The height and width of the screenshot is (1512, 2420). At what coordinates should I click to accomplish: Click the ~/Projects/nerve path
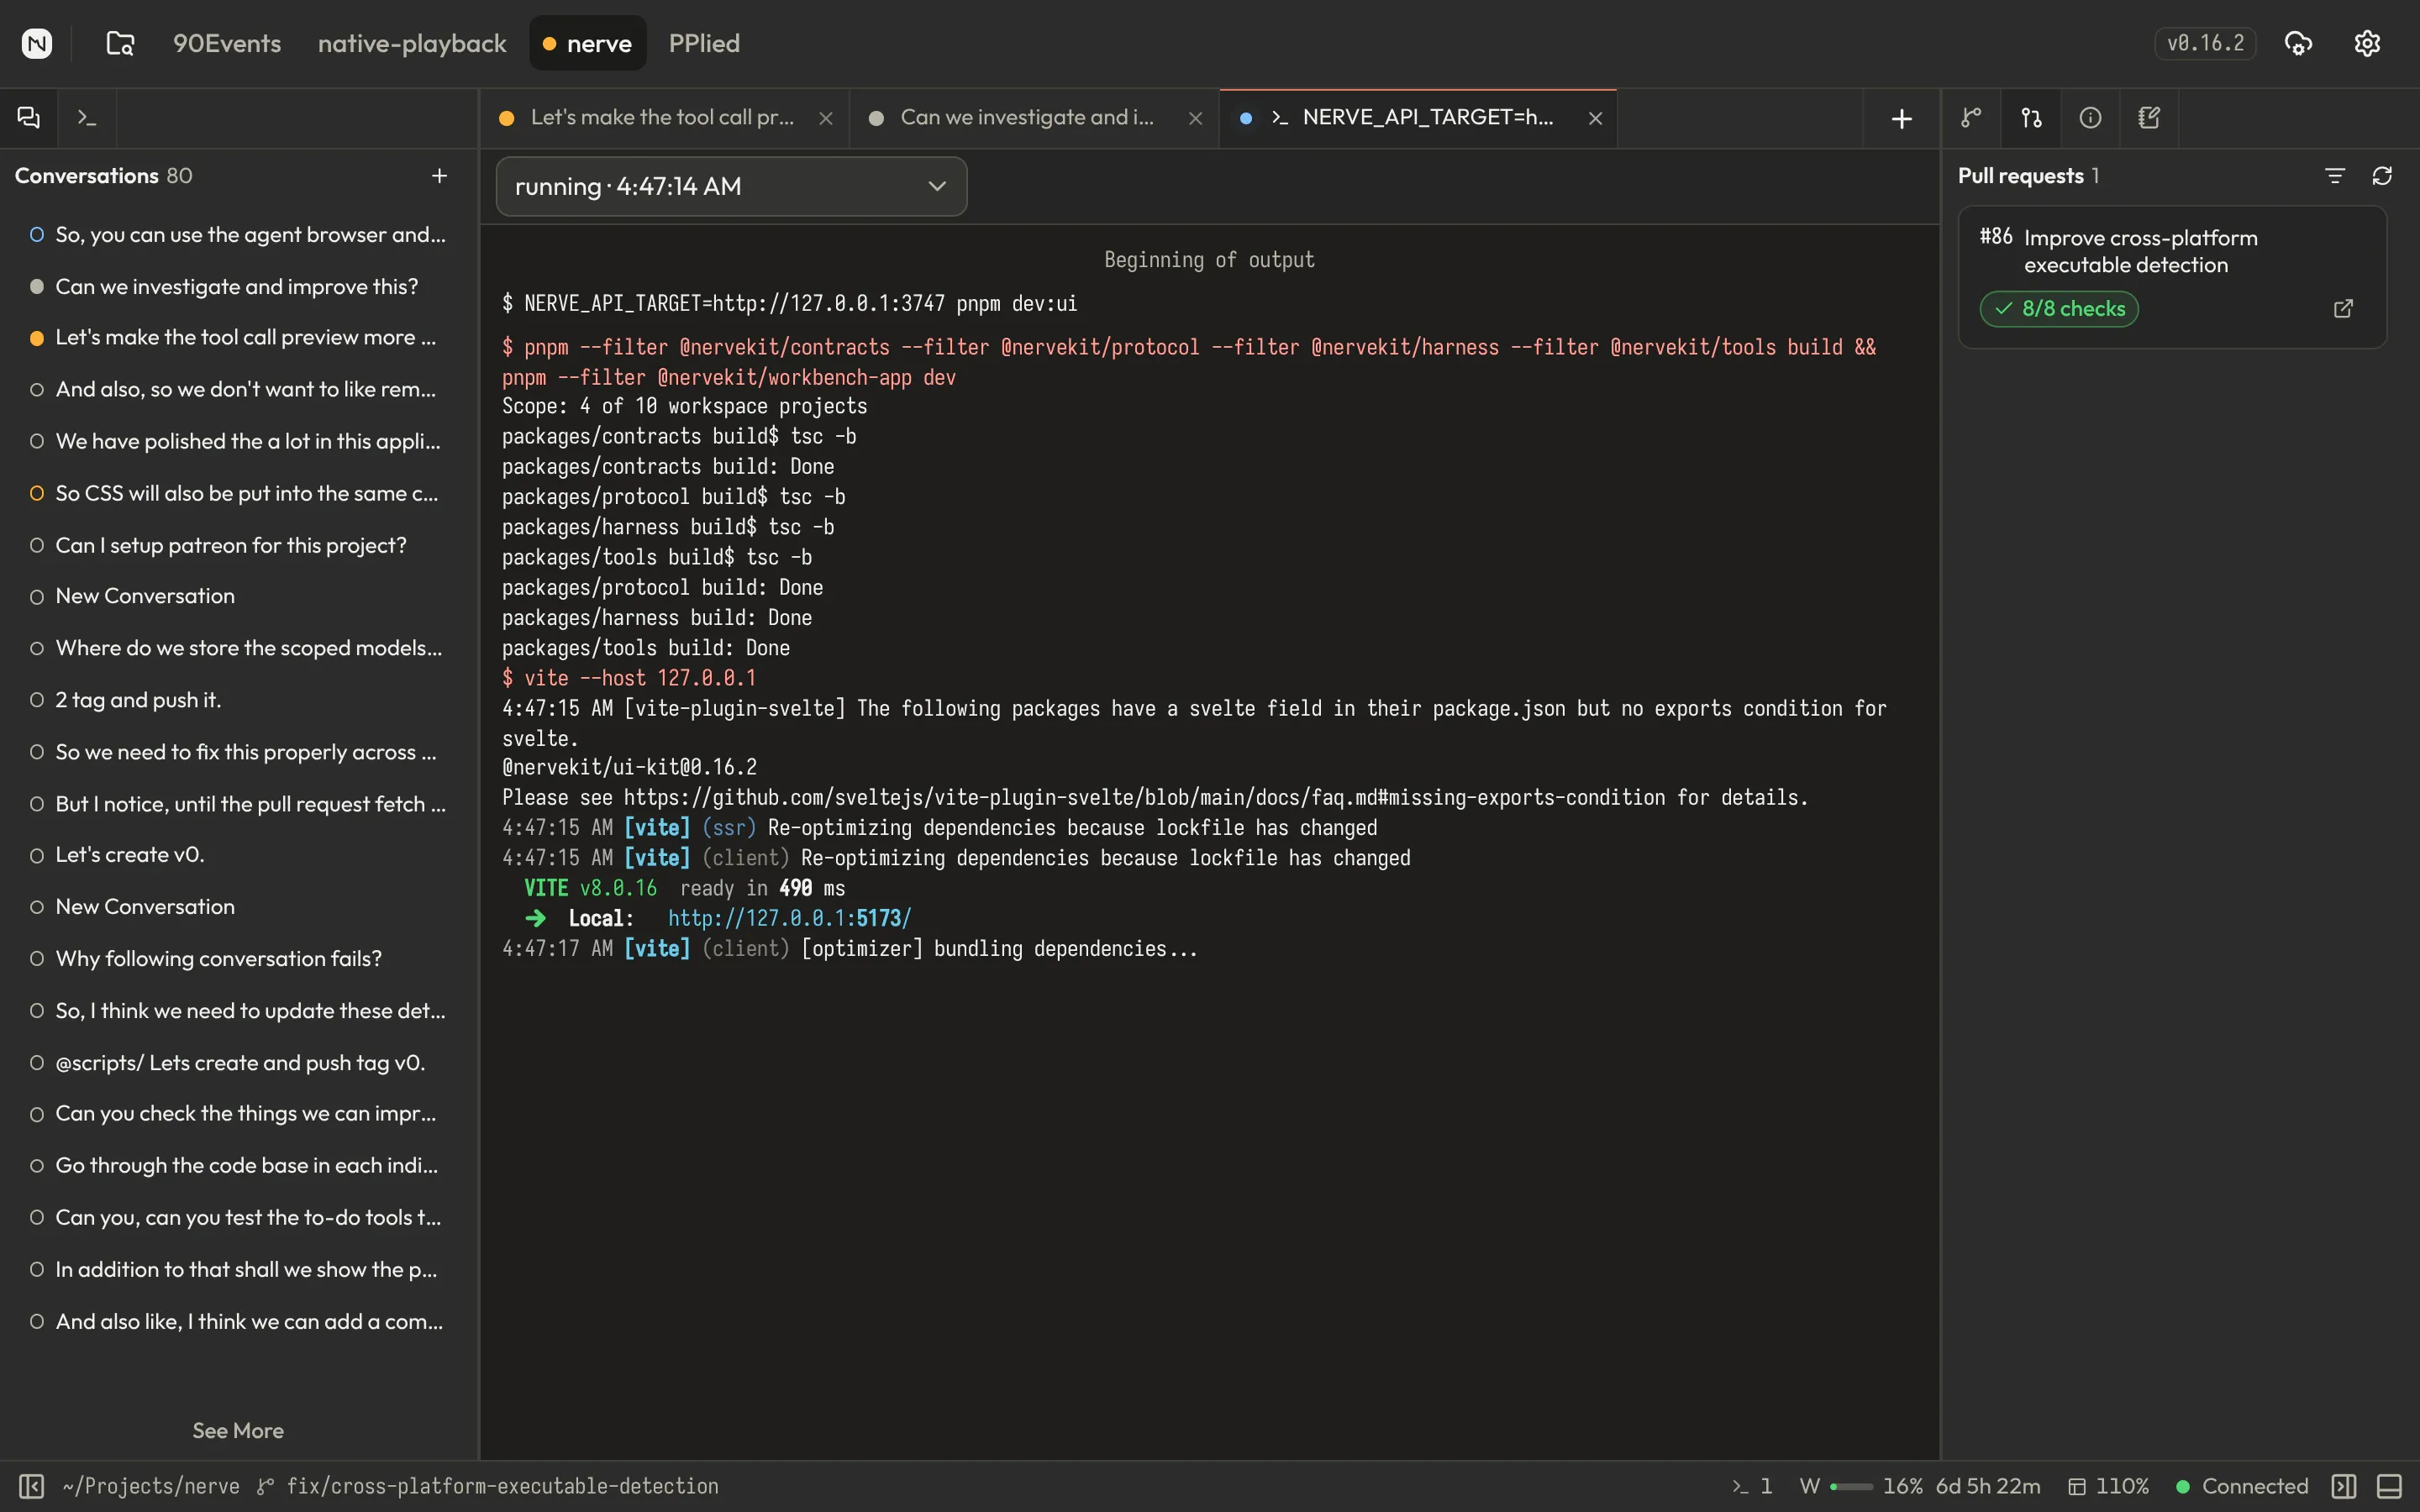[x=151, y=1486]
